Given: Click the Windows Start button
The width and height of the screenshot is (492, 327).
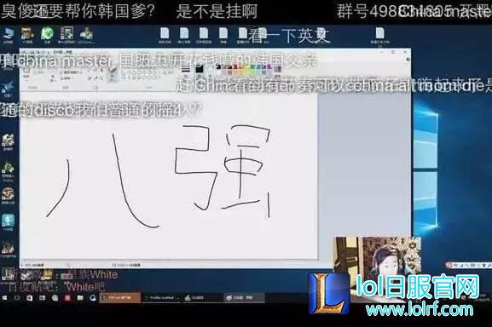Looking at the screenshot, I should (5, 298).
